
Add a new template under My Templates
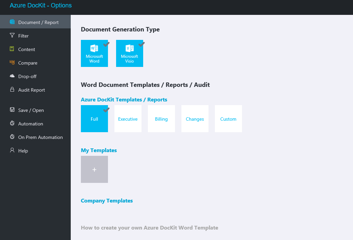click(x=94, y=169)
